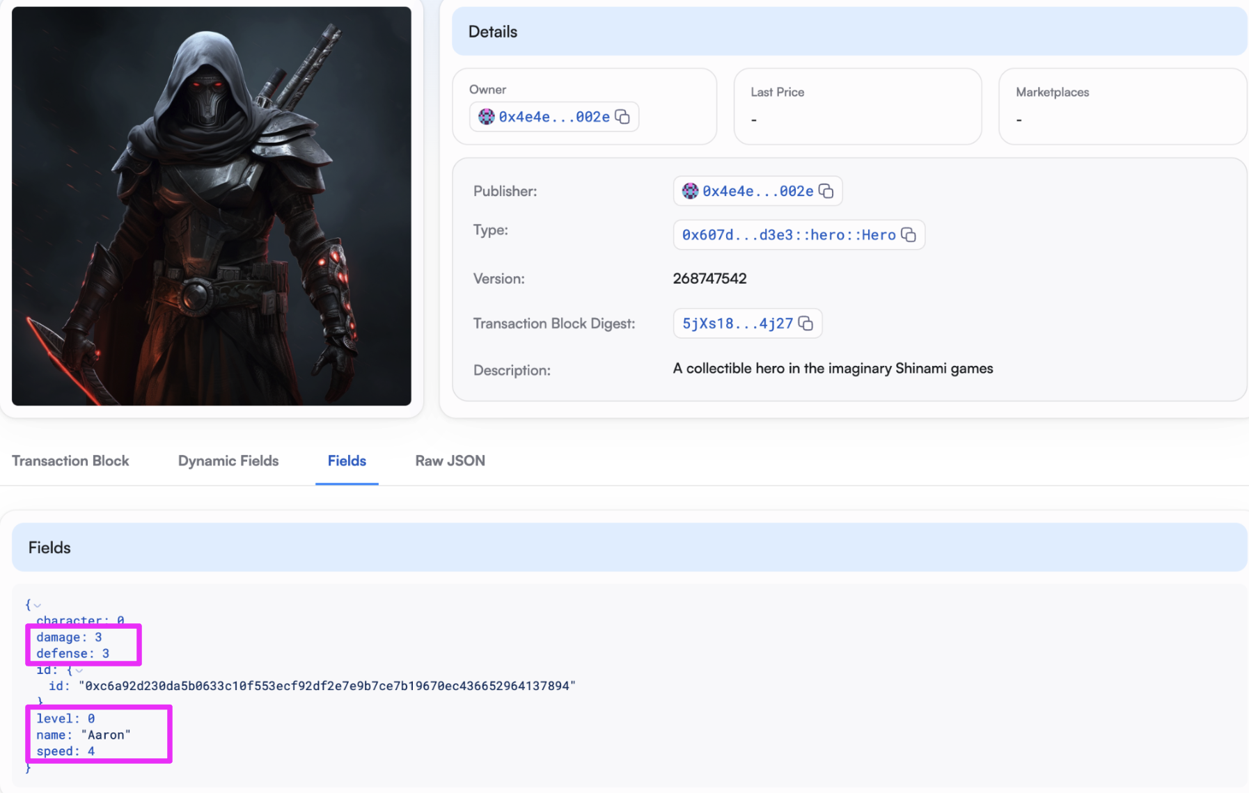Open the hooded hero NFT image
Screen dimensions: 1249x793
coord(212,206)
